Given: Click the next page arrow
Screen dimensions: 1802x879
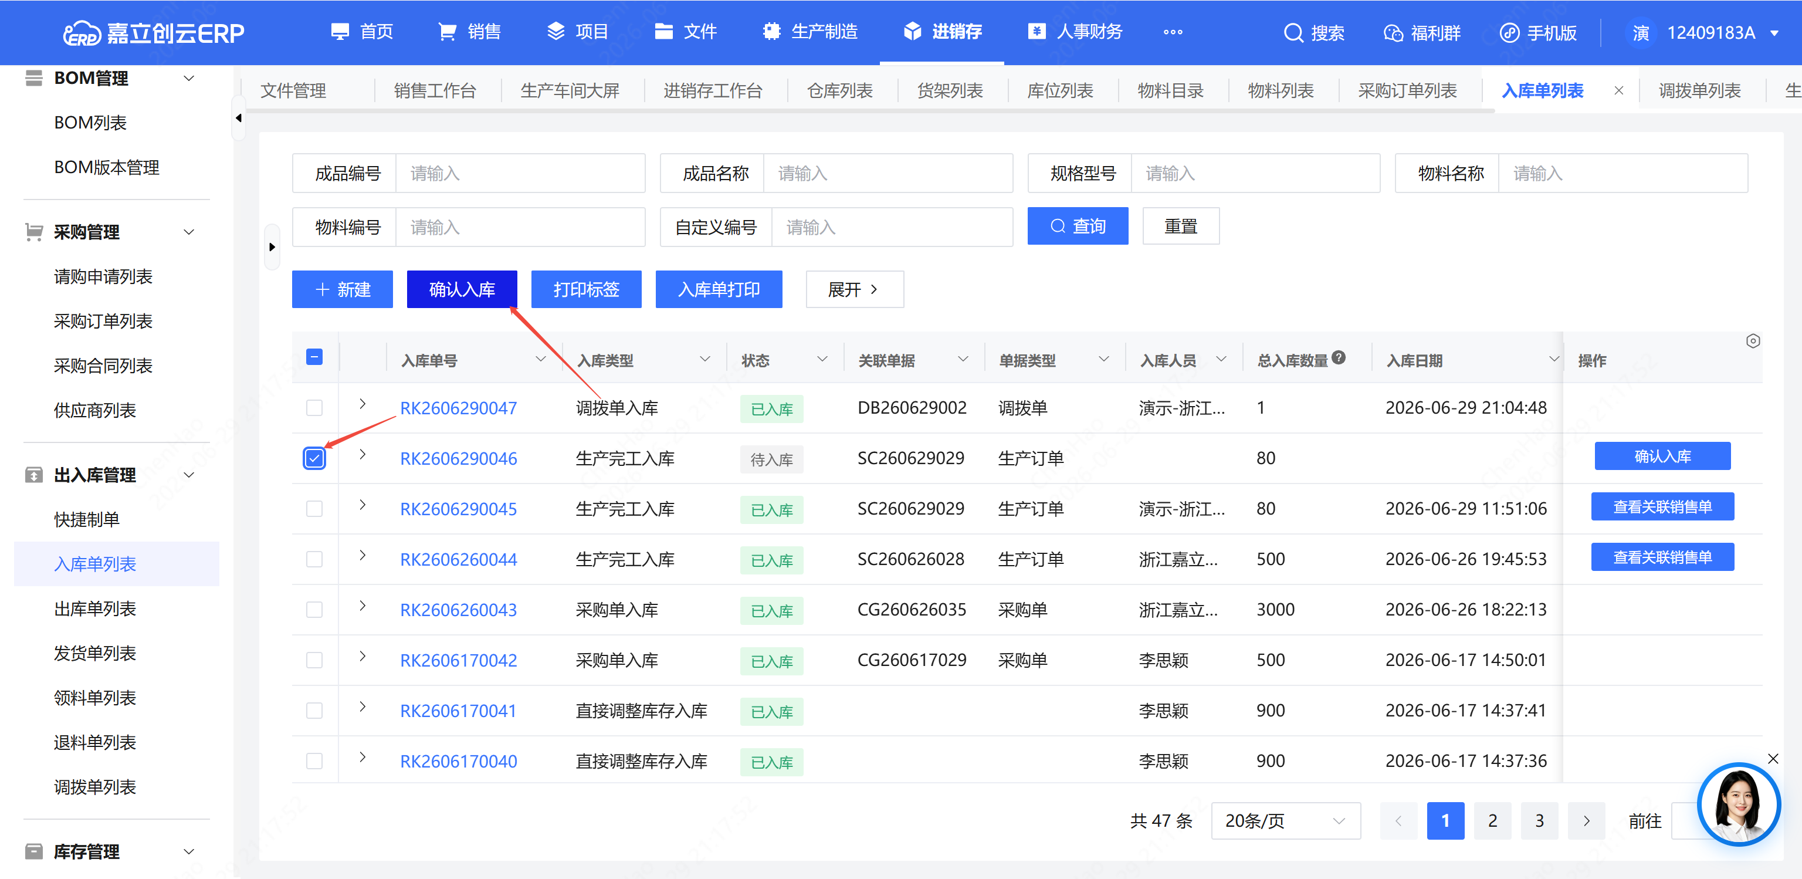Looking at the screenshot, I should 1586,821.
